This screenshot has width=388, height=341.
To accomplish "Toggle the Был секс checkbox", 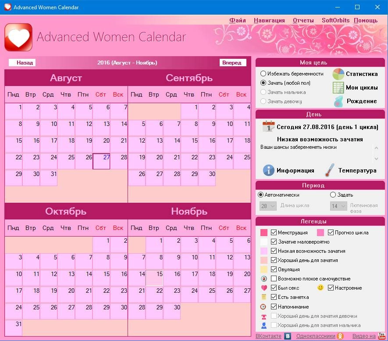I will pyautogui.click(x=274, y=287).
